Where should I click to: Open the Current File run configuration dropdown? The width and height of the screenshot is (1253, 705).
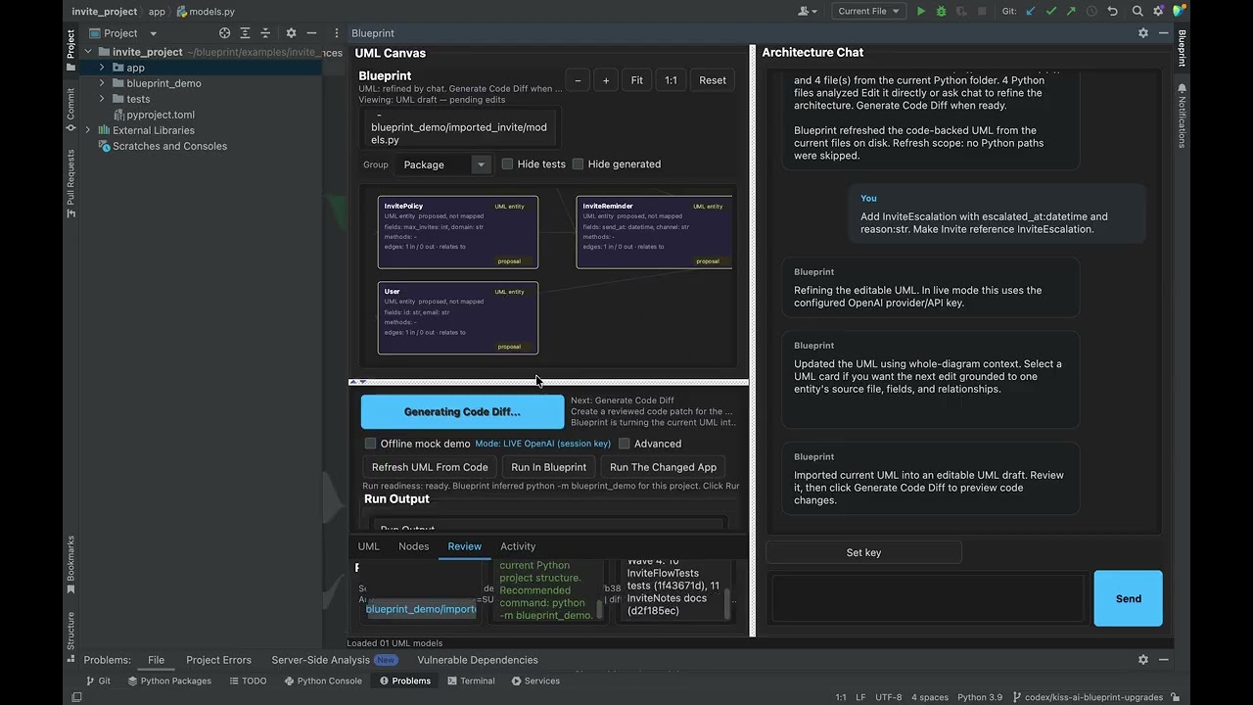(867, 12)
